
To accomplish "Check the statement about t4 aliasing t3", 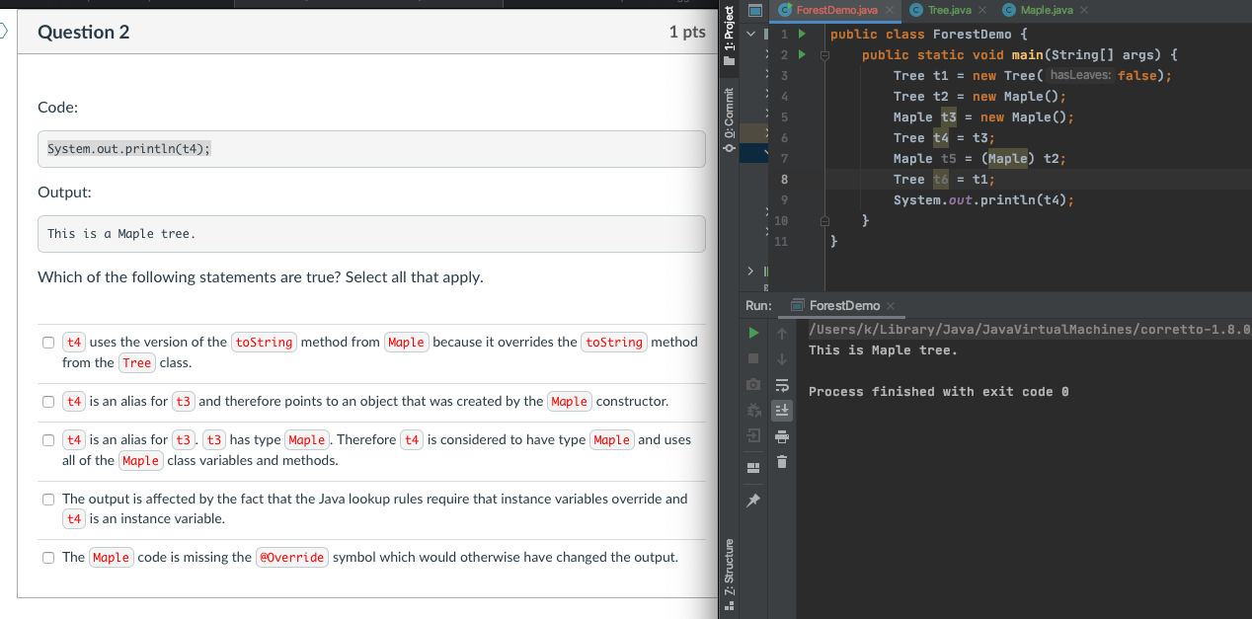I will pyautogui.click(x=48, y=401).
